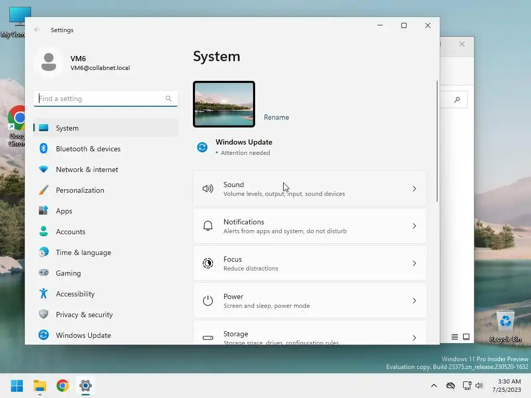Screen dimensions: 531x398
Task: Click the Storage drive icon
Action: coord(208,338)
